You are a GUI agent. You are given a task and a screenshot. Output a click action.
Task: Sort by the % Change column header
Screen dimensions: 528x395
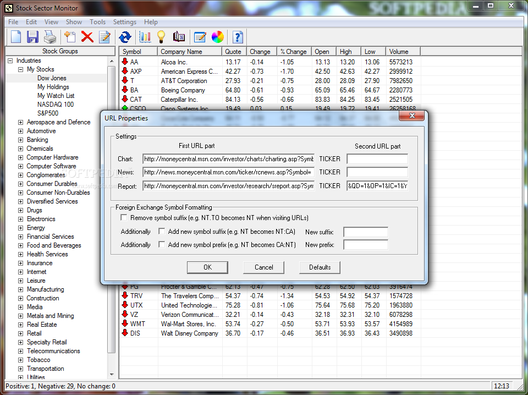[x=294, y=52]
